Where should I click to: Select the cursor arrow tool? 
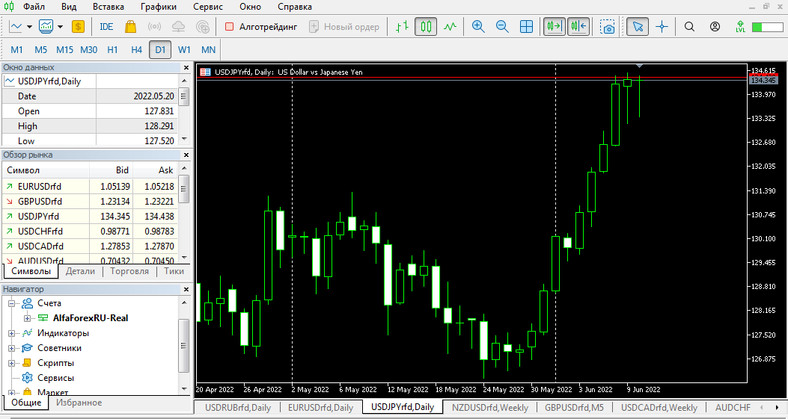point(638,27)
